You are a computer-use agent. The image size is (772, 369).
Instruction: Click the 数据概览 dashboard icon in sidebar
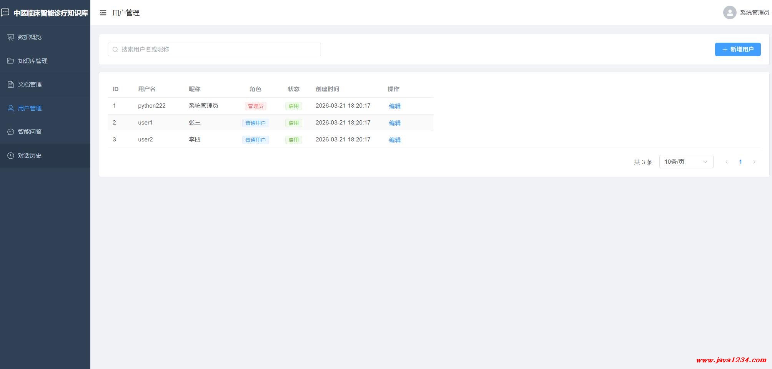click(11, 37)
